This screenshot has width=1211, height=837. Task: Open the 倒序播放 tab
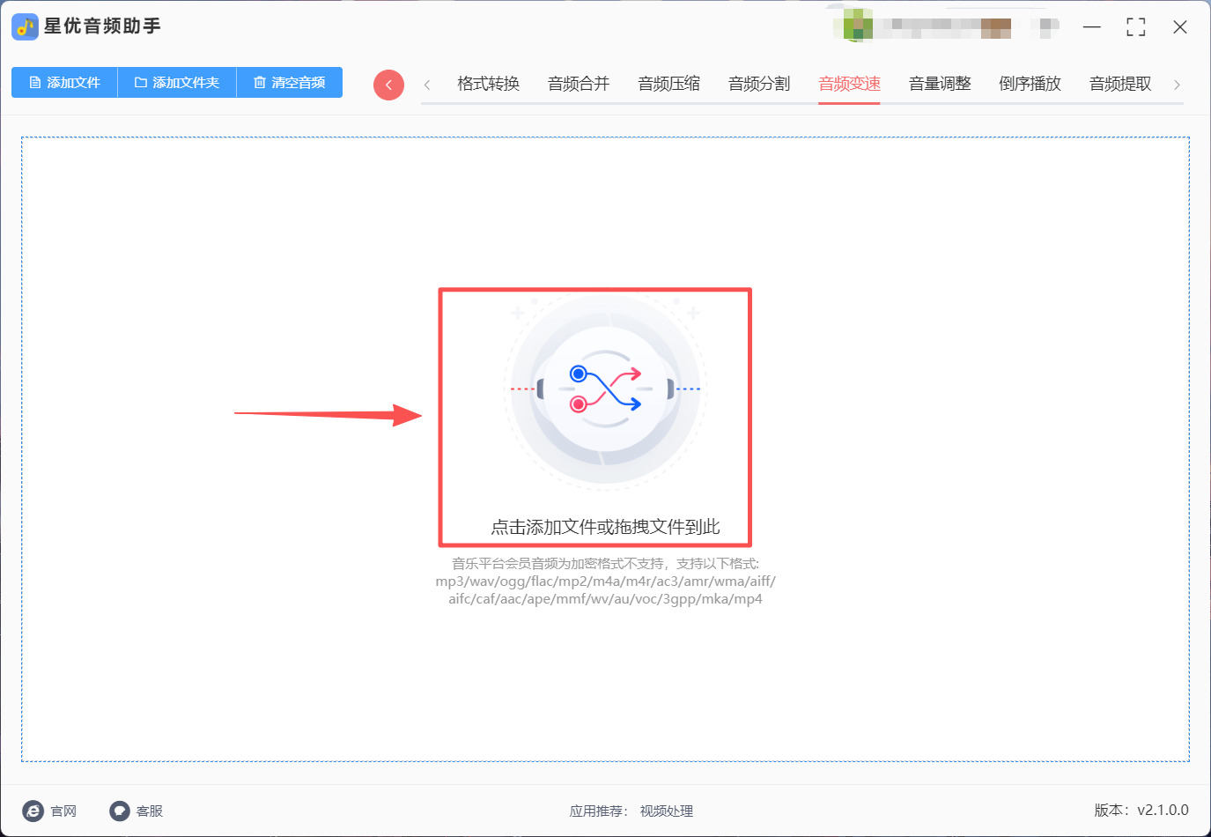click(1030, 84)
